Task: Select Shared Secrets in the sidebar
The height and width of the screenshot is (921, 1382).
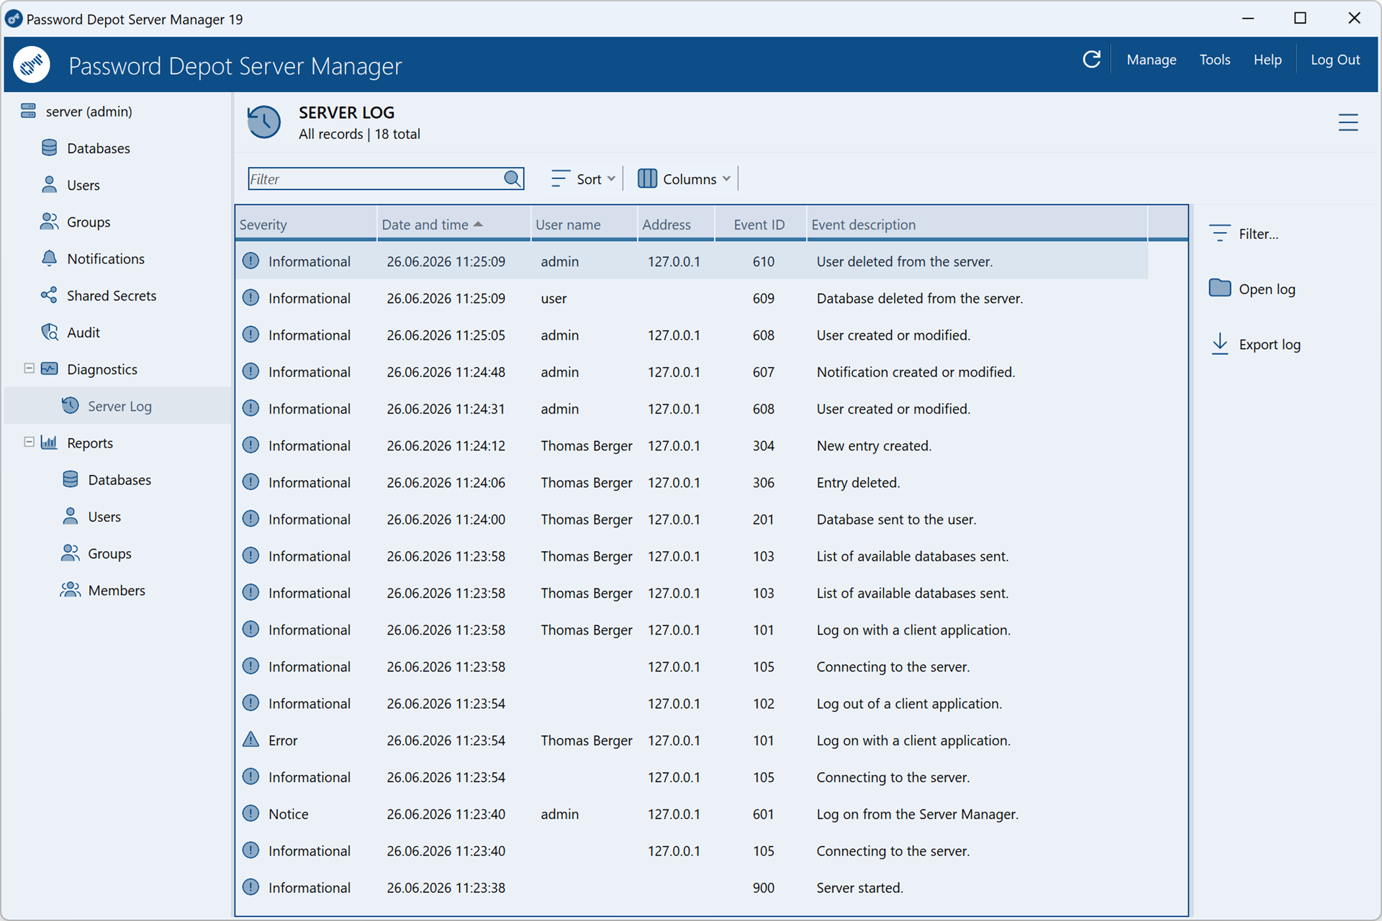Action: click(112, 296)
